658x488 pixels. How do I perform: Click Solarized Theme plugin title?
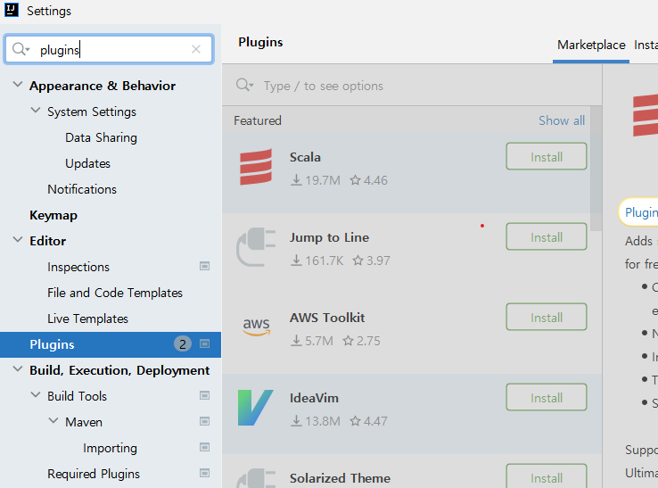[x=340, y=478]
